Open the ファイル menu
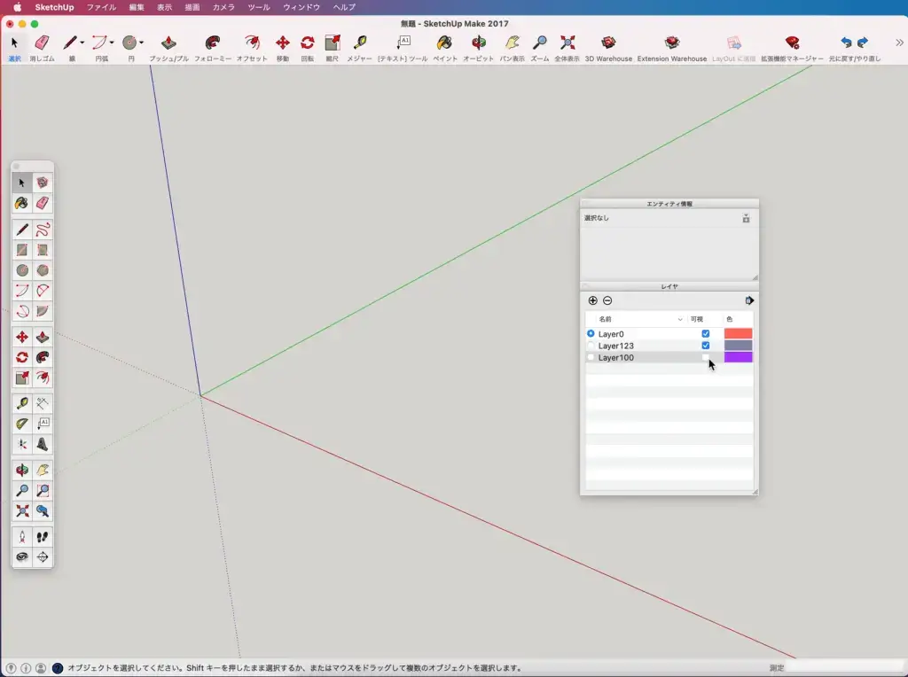This screenshot has height=677, width=908. [101, 7]
